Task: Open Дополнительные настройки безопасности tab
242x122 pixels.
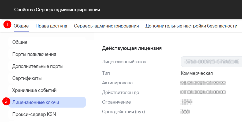Action: pos(191,26)
